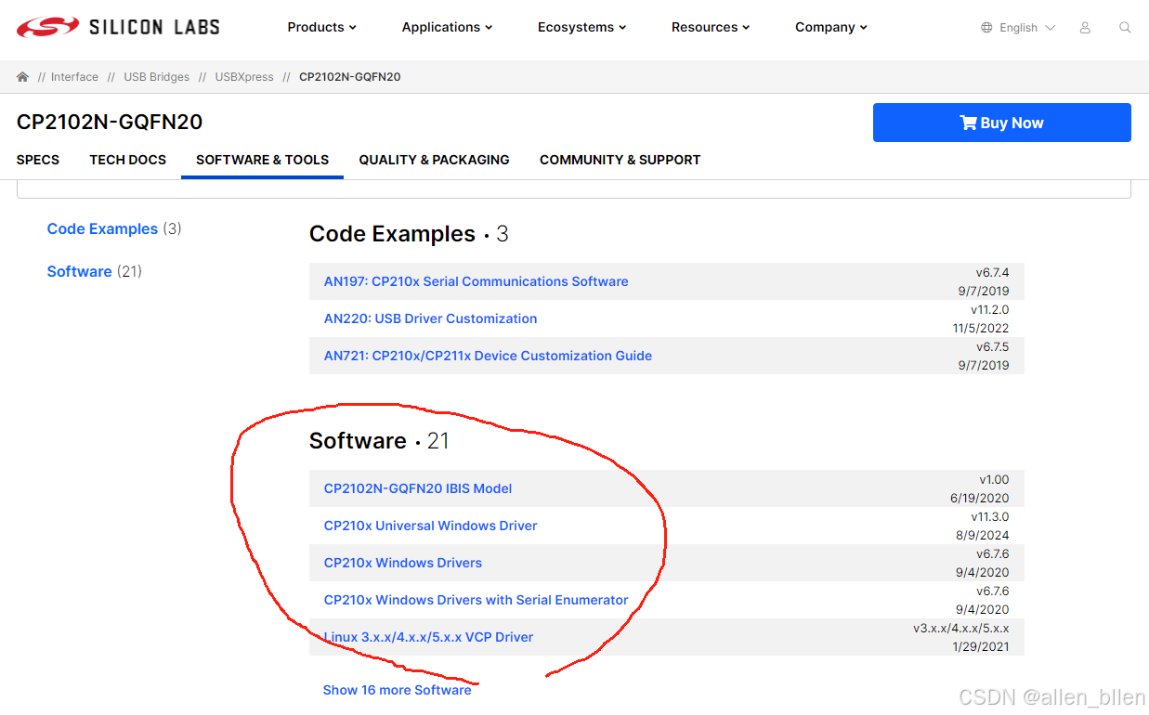Expand the Ecosystems menu
Viewport: 1149px width, 715px height.
click(x=582, y=27)
